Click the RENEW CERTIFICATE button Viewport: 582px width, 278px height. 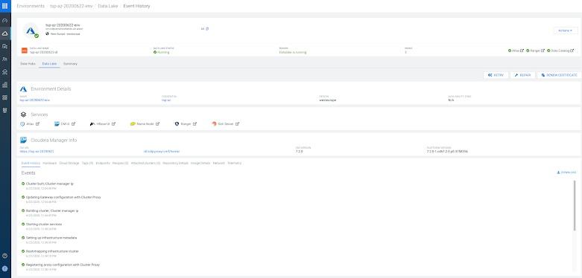point(560,75)
